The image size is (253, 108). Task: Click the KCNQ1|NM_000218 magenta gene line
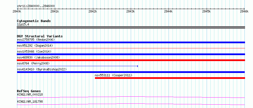[131, 97]
